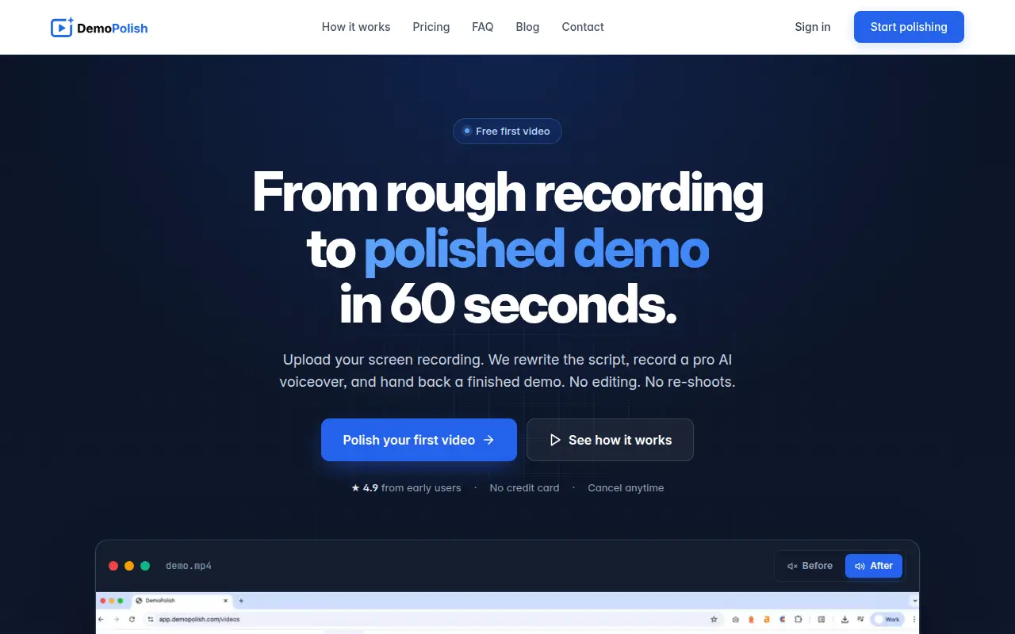This screenshot has height=634, width=1015.
Task: Click the Work profile chip in the mock browser
Action: pyautogui.click(x=887, y=620)
